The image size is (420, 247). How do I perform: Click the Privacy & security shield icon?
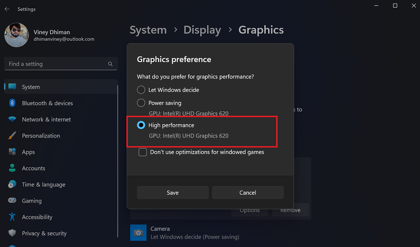(12, 233)
